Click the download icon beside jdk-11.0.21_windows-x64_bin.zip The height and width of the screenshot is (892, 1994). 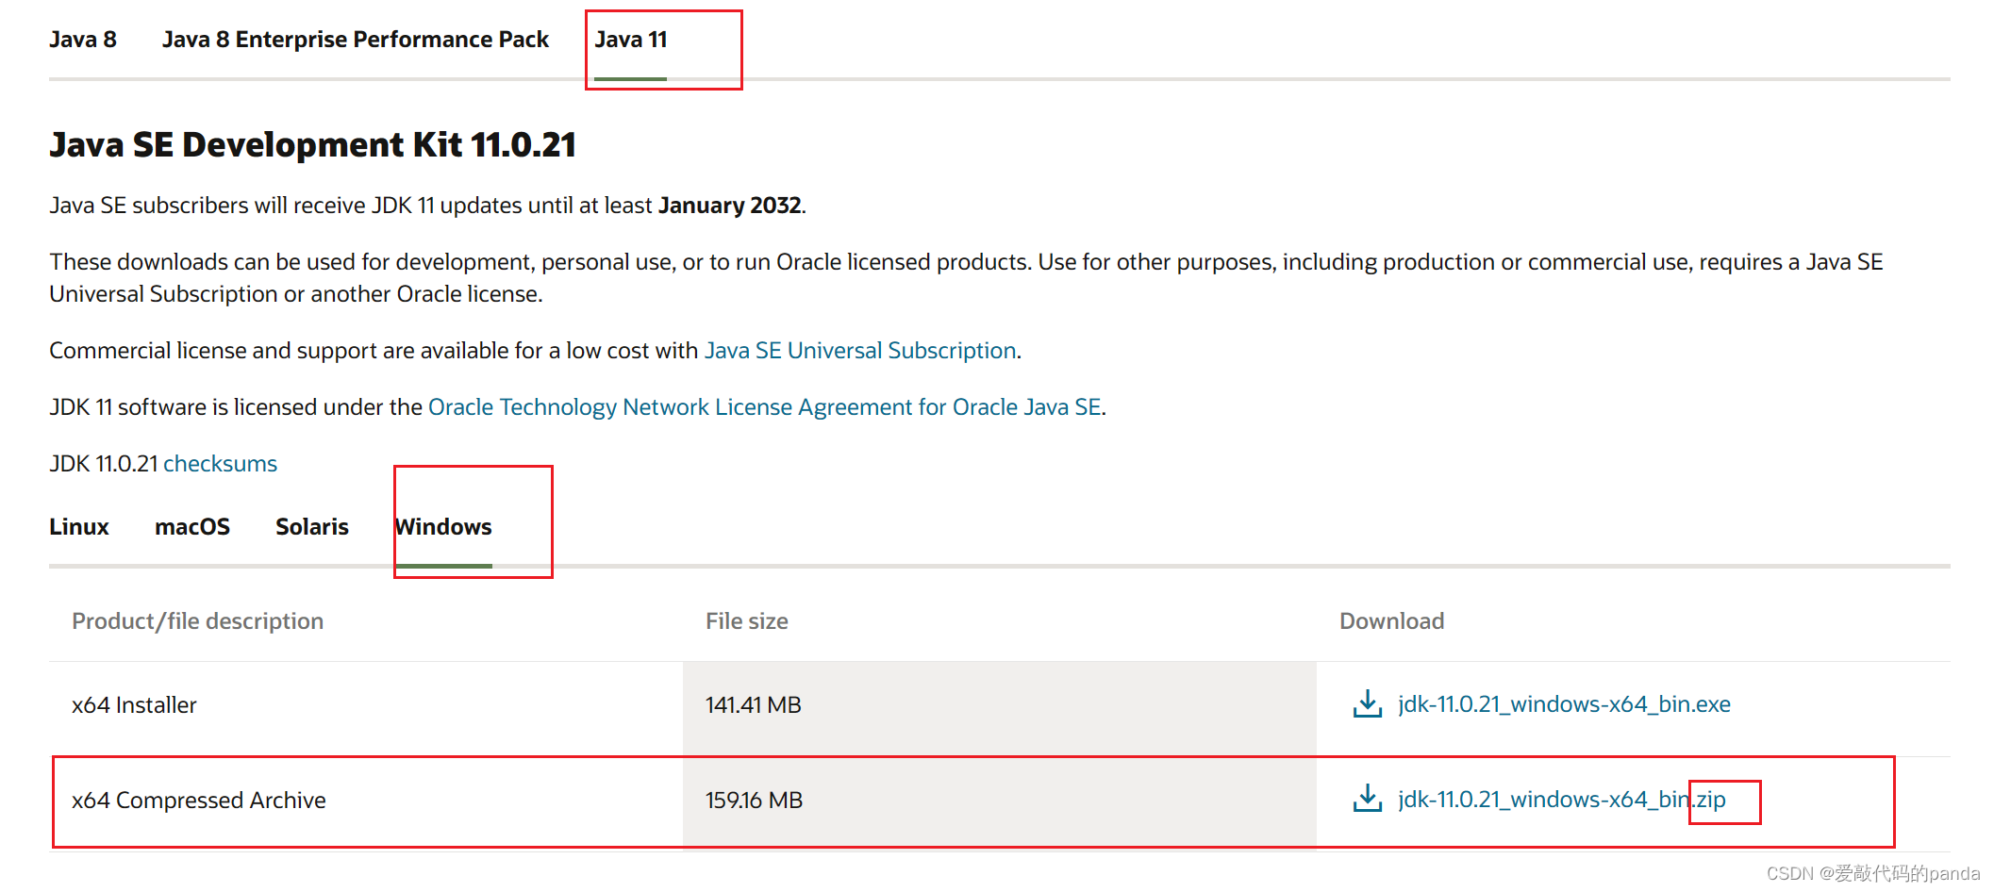click(1367, 799)
